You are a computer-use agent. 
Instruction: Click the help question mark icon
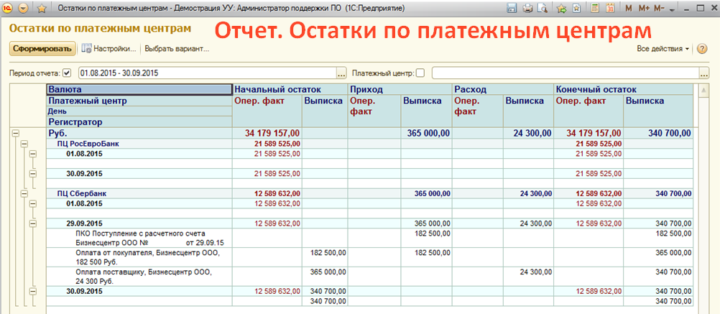(x=702, y=48)
